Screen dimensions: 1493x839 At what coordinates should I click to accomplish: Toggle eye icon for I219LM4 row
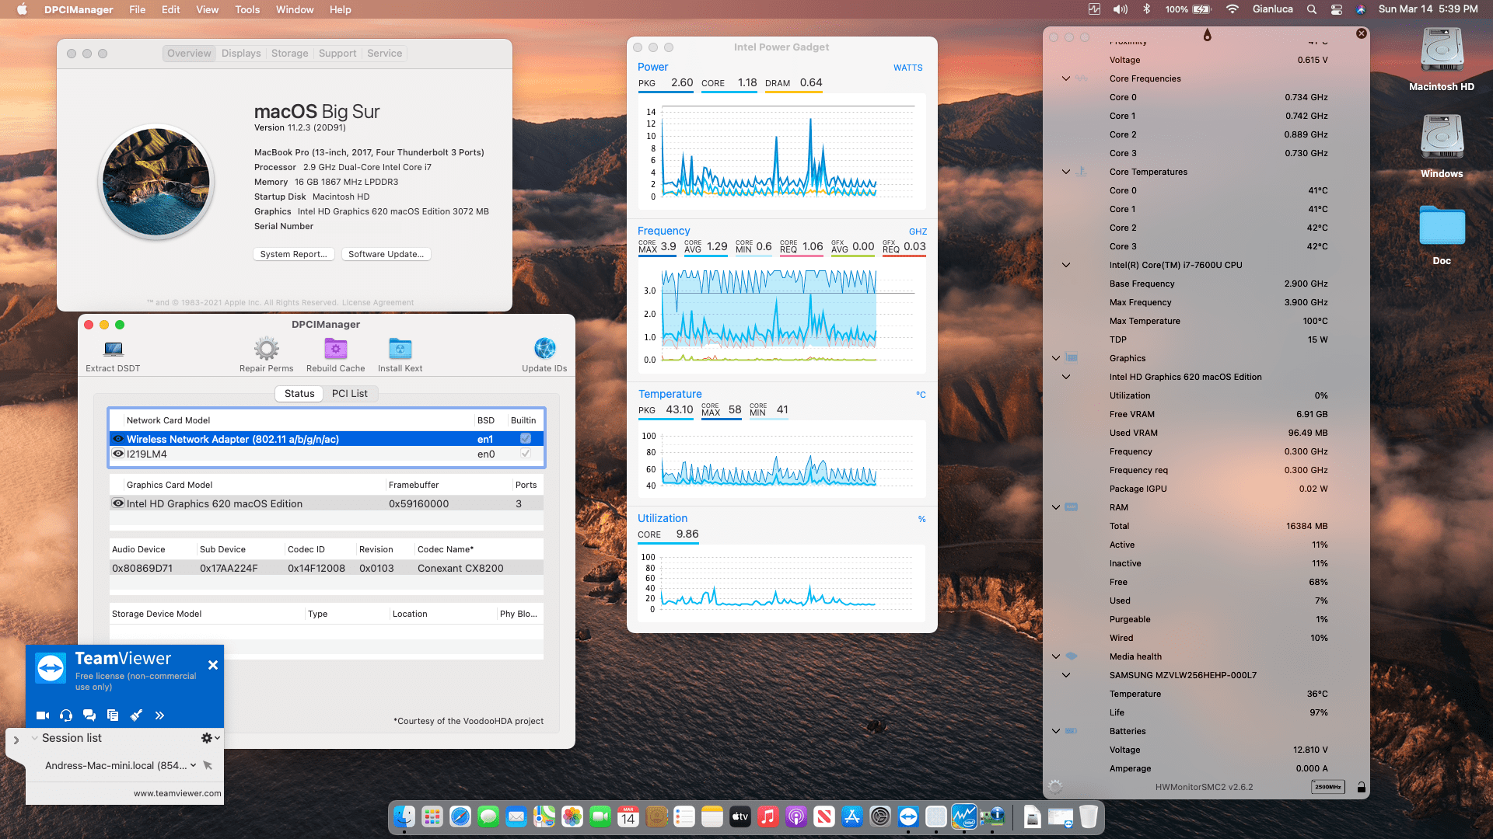tap(118, 454)
